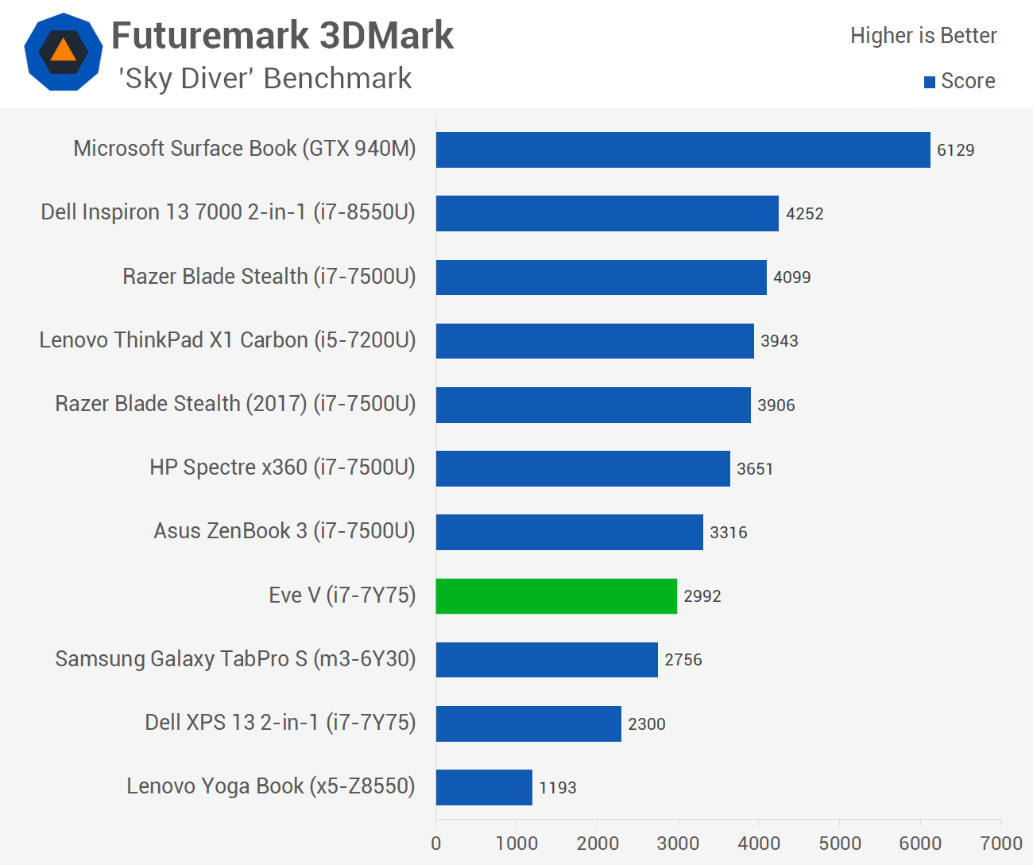Click the Asus ZenBook 3 bar
1033x865 pixels.
point(570,532)
